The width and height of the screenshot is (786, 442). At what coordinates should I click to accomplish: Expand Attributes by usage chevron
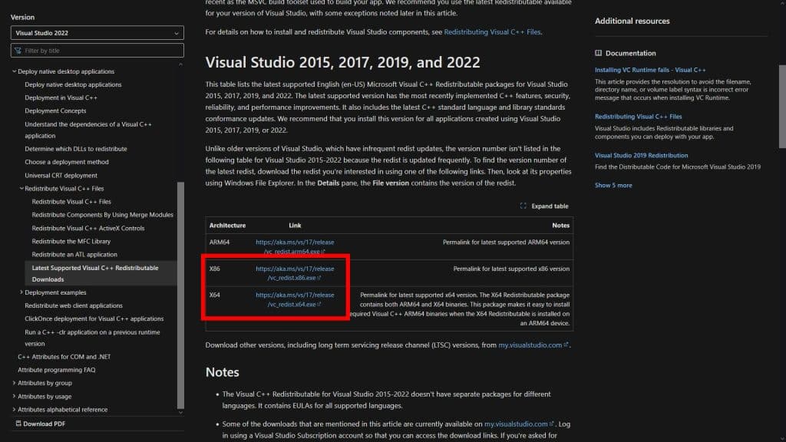tap(14, 396)
